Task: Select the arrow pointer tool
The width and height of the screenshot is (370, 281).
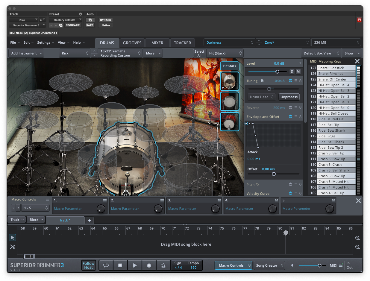Action: pos(12,238)
